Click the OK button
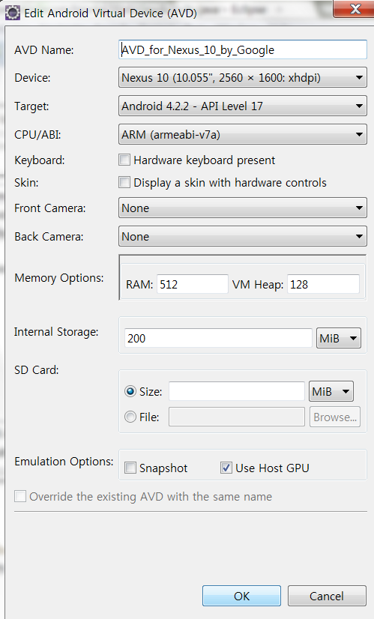 click(241, 596)
